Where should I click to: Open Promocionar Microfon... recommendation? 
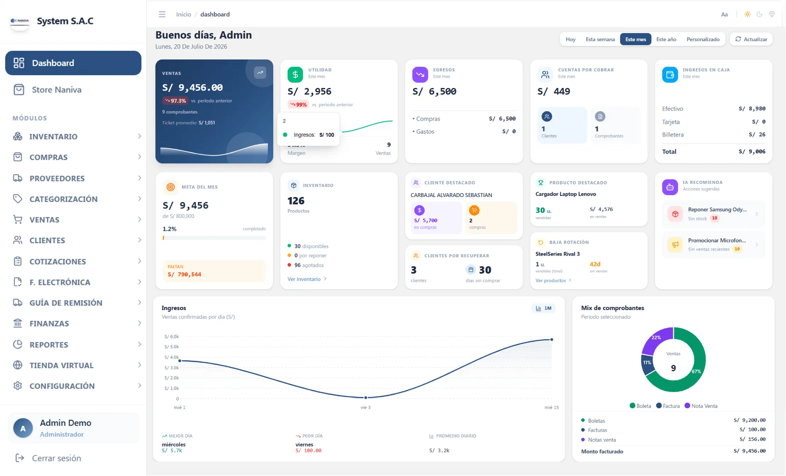[713, 244]
